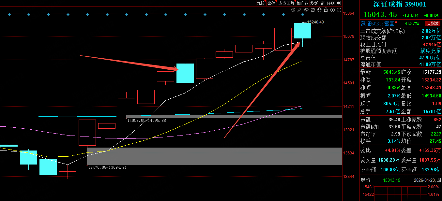Toggle the eye visibility icon

coord(306,10)
